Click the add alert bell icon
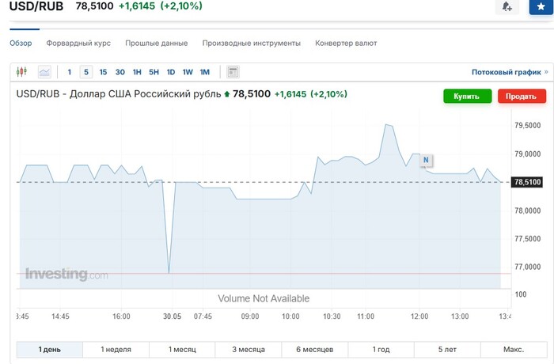This screenshot has height=364, width=554. (x=507, y=6)
